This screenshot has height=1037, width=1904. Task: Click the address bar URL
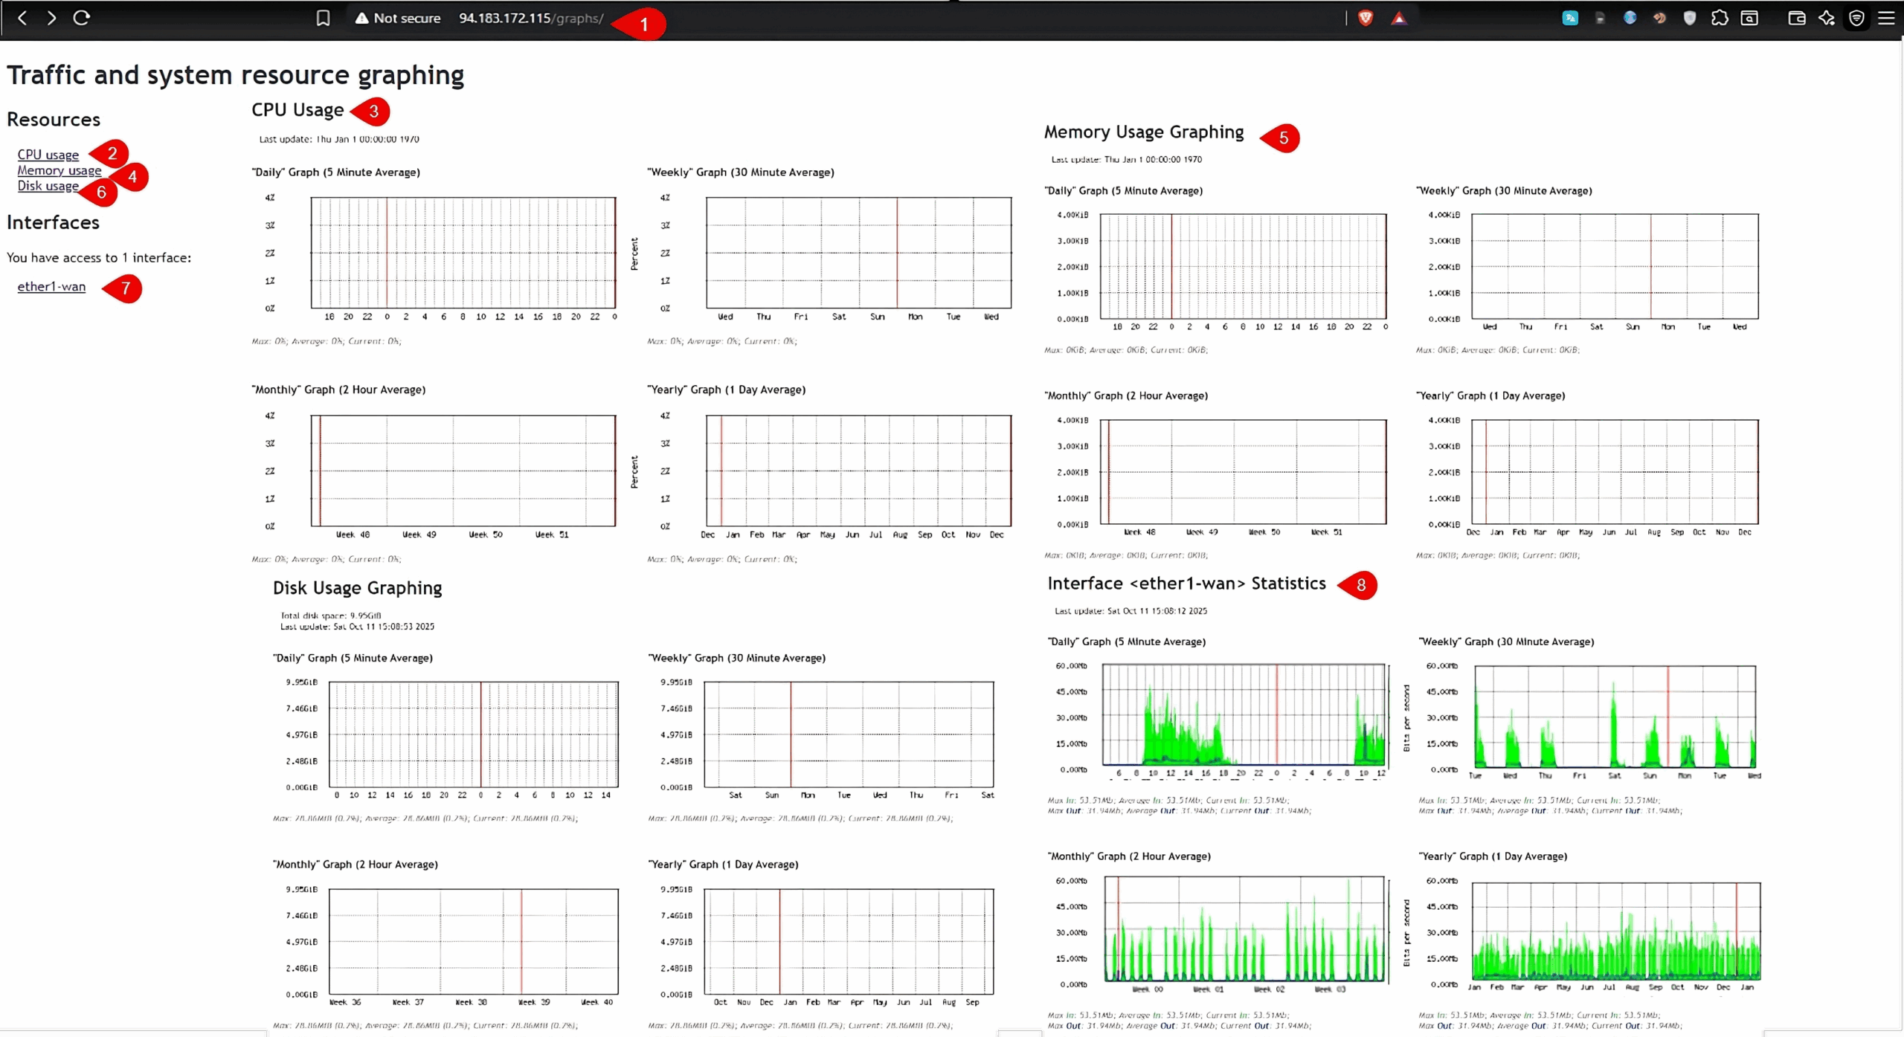pos(530,18)
